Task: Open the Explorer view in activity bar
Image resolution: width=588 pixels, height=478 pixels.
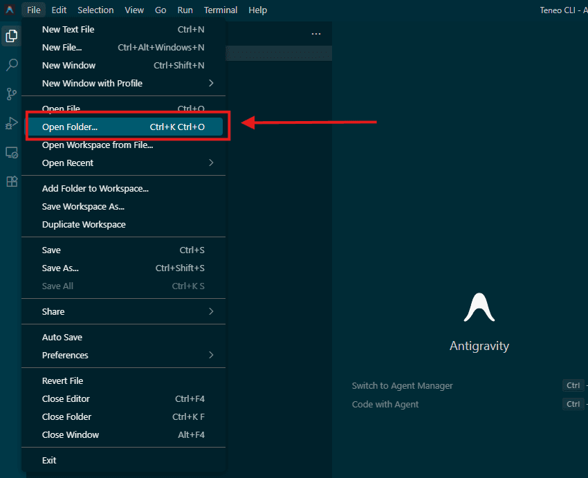Action: tap(11, 36)
